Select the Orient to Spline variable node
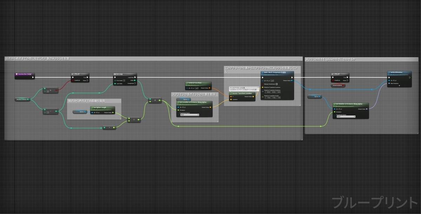421x214 pixels. [338, 85]
